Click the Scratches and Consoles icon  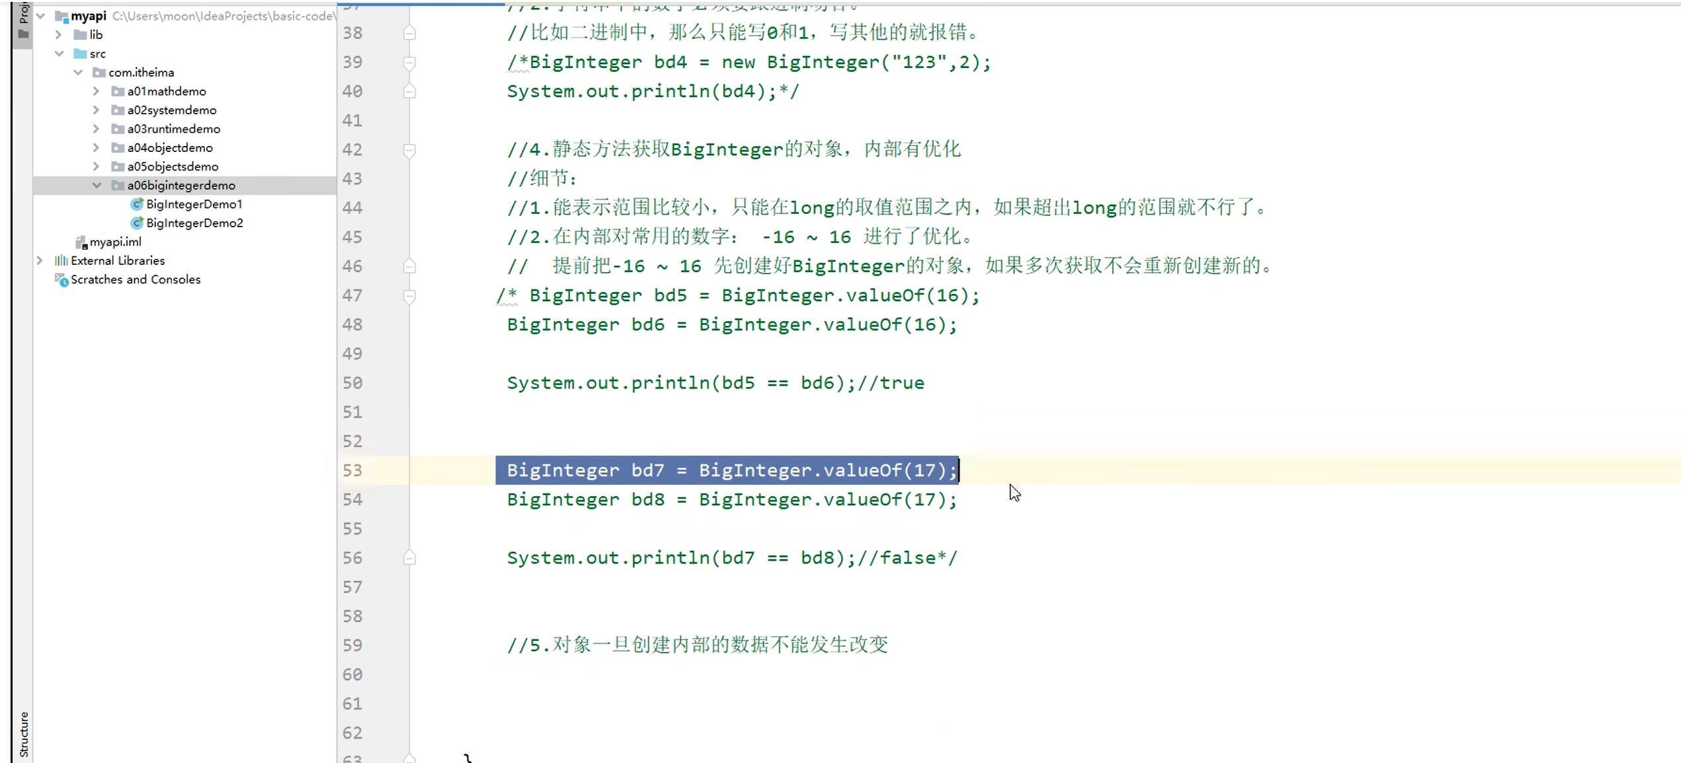pyautogui.click(x=61, y=280)
